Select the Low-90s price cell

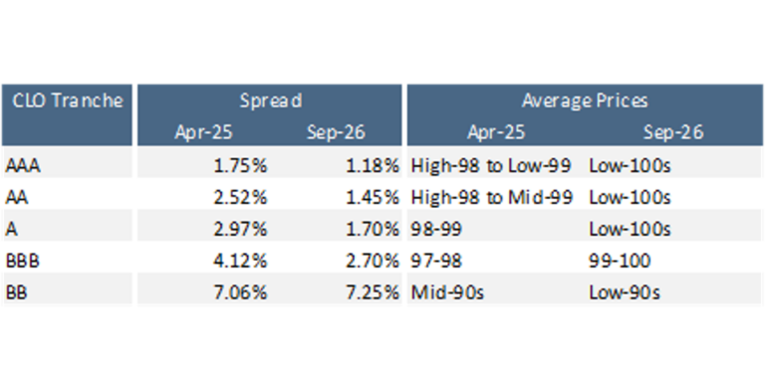coord(625,293)
